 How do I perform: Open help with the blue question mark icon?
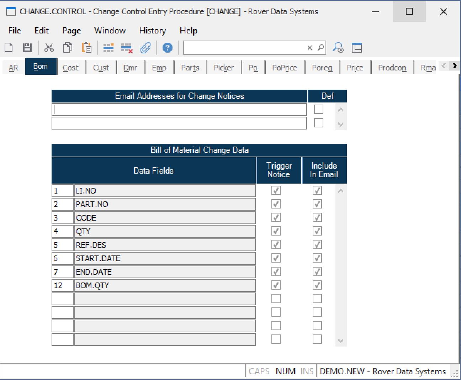point(167,48)
